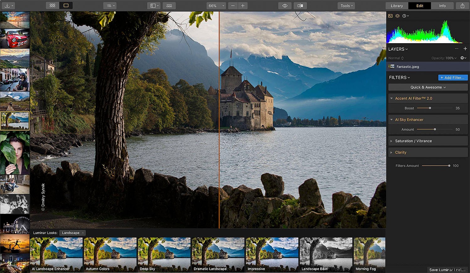
Task: Open the histogram panel icon
Action: pos(390,16)
